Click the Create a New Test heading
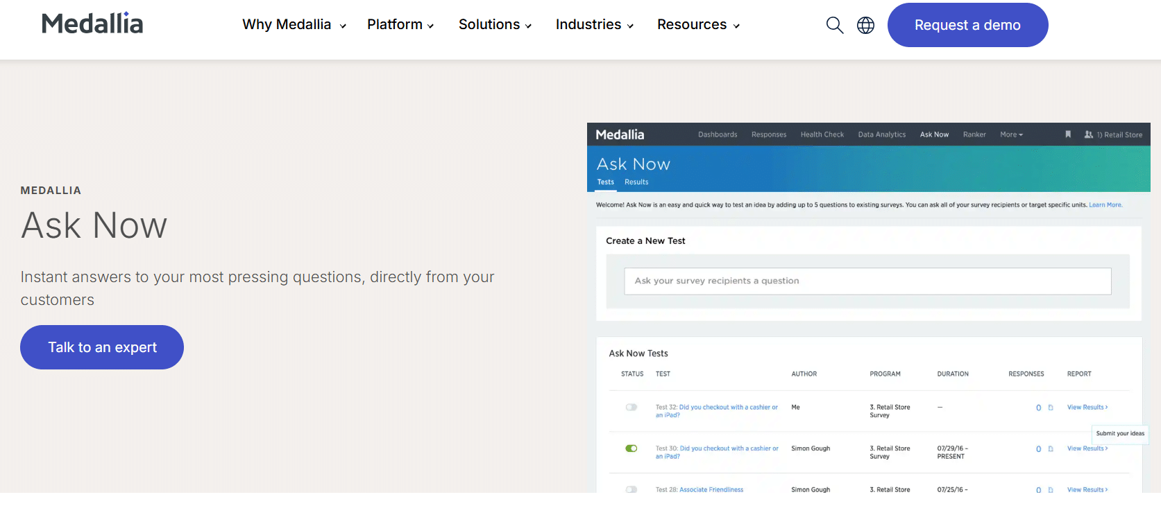Screen dimensions: 1161x524 (x=645, y=241)
